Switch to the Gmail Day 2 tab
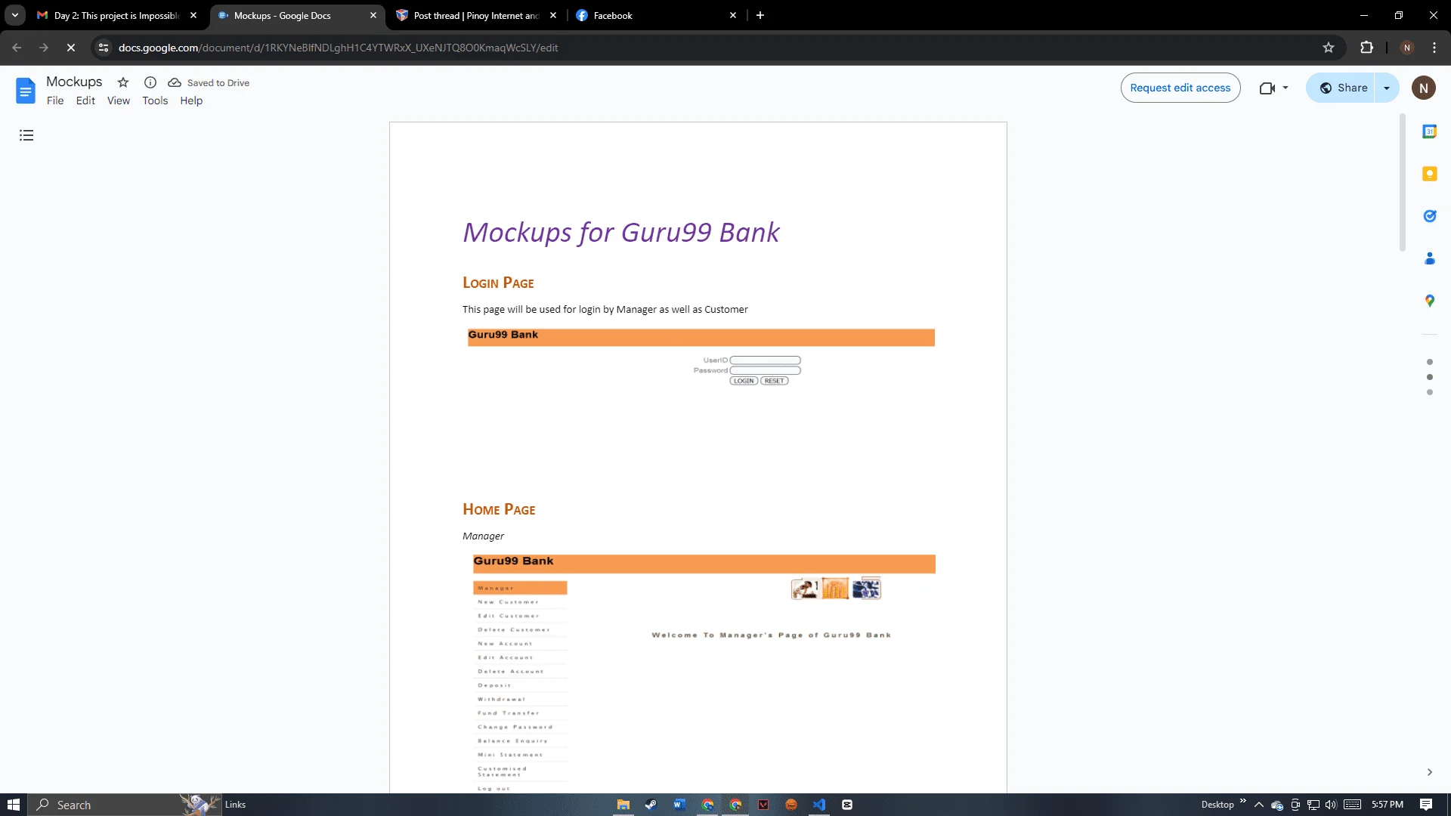Viewport: 1451px width, 816px height. [116, 15]
